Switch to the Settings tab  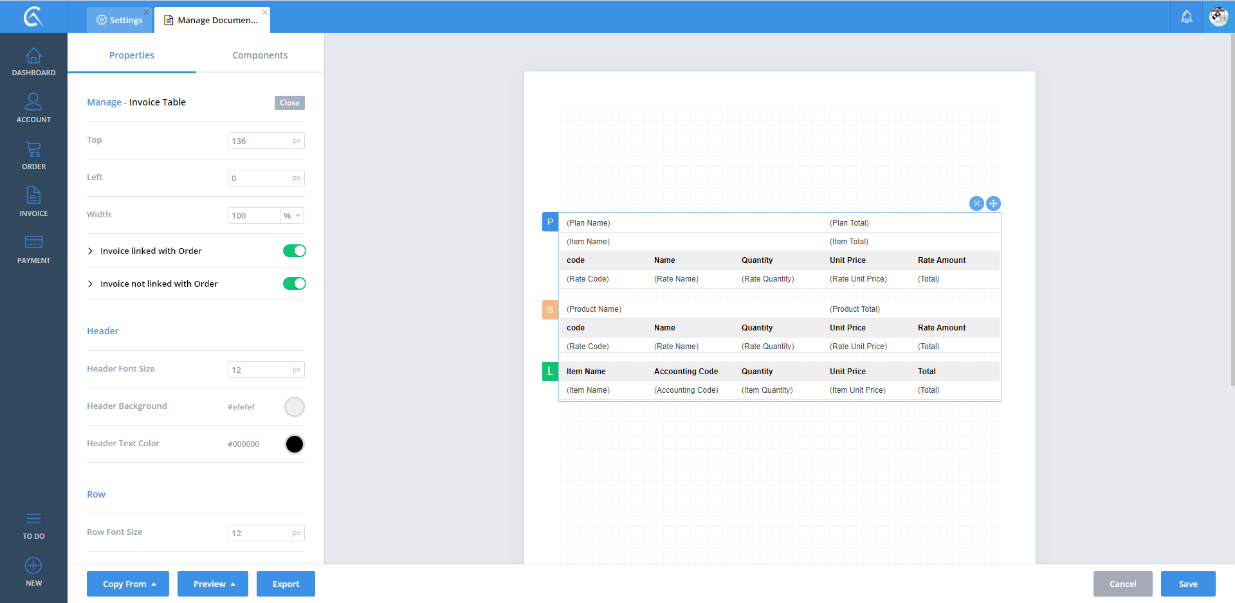tap(120, 20)
